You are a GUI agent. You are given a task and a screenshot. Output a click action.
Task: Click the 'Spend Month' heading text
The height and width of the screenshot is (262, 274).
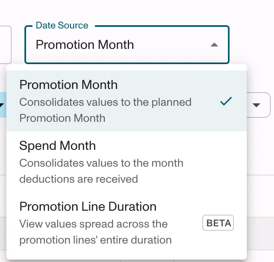[58, 145]
